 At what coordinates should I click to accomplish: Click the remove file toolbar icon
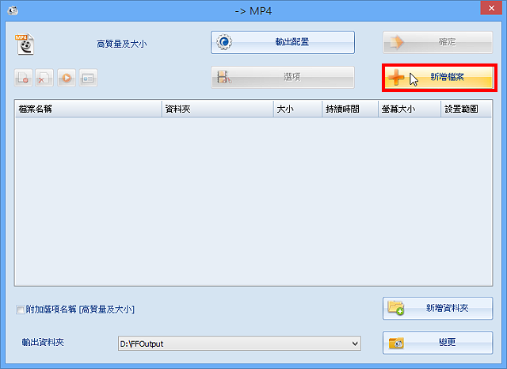[23, 78]
